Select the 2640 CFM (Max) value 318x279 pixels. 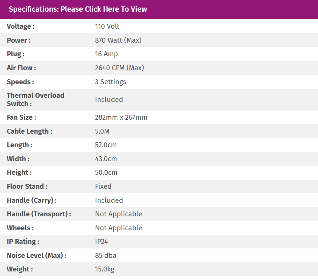[119, 68]
